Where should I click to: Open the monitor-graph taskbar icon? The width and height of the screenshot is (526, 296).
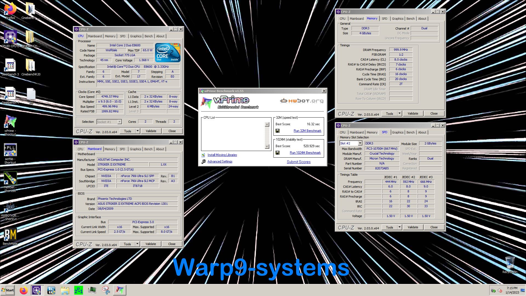point(92,290)
